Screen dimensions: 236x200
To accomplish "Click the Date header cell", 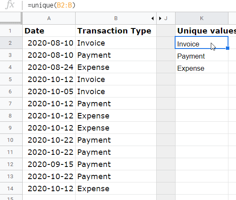I will pos(49,31).
